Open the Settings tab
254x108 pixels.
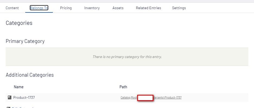point(179,8)
